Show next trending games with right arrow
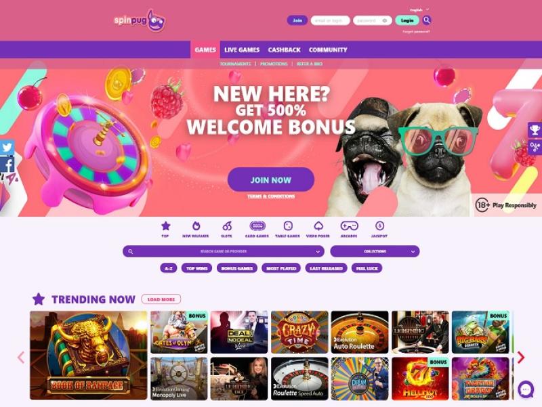542x407 pixels. (520, 358)
